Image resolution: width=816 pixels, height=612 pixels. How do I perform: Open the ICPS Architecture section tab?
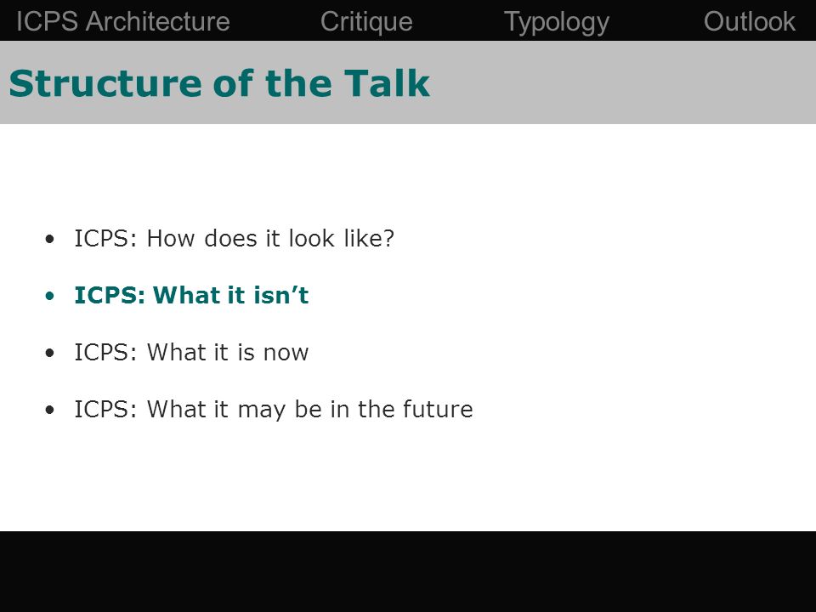click(x=122, y=22)
